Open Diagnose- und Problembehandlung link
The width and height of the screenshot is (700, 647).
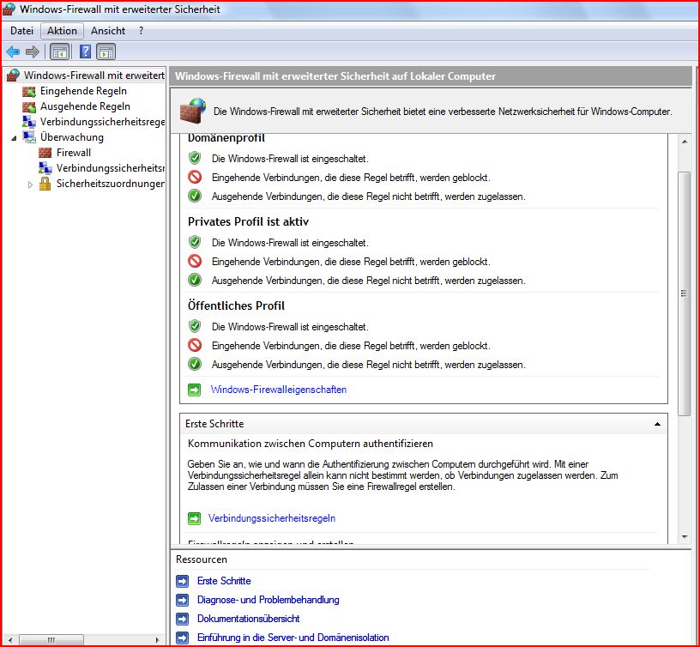pos(269,600)
